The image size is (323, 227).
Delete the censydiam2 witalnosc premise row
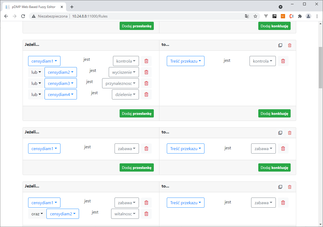coord(146,214)
